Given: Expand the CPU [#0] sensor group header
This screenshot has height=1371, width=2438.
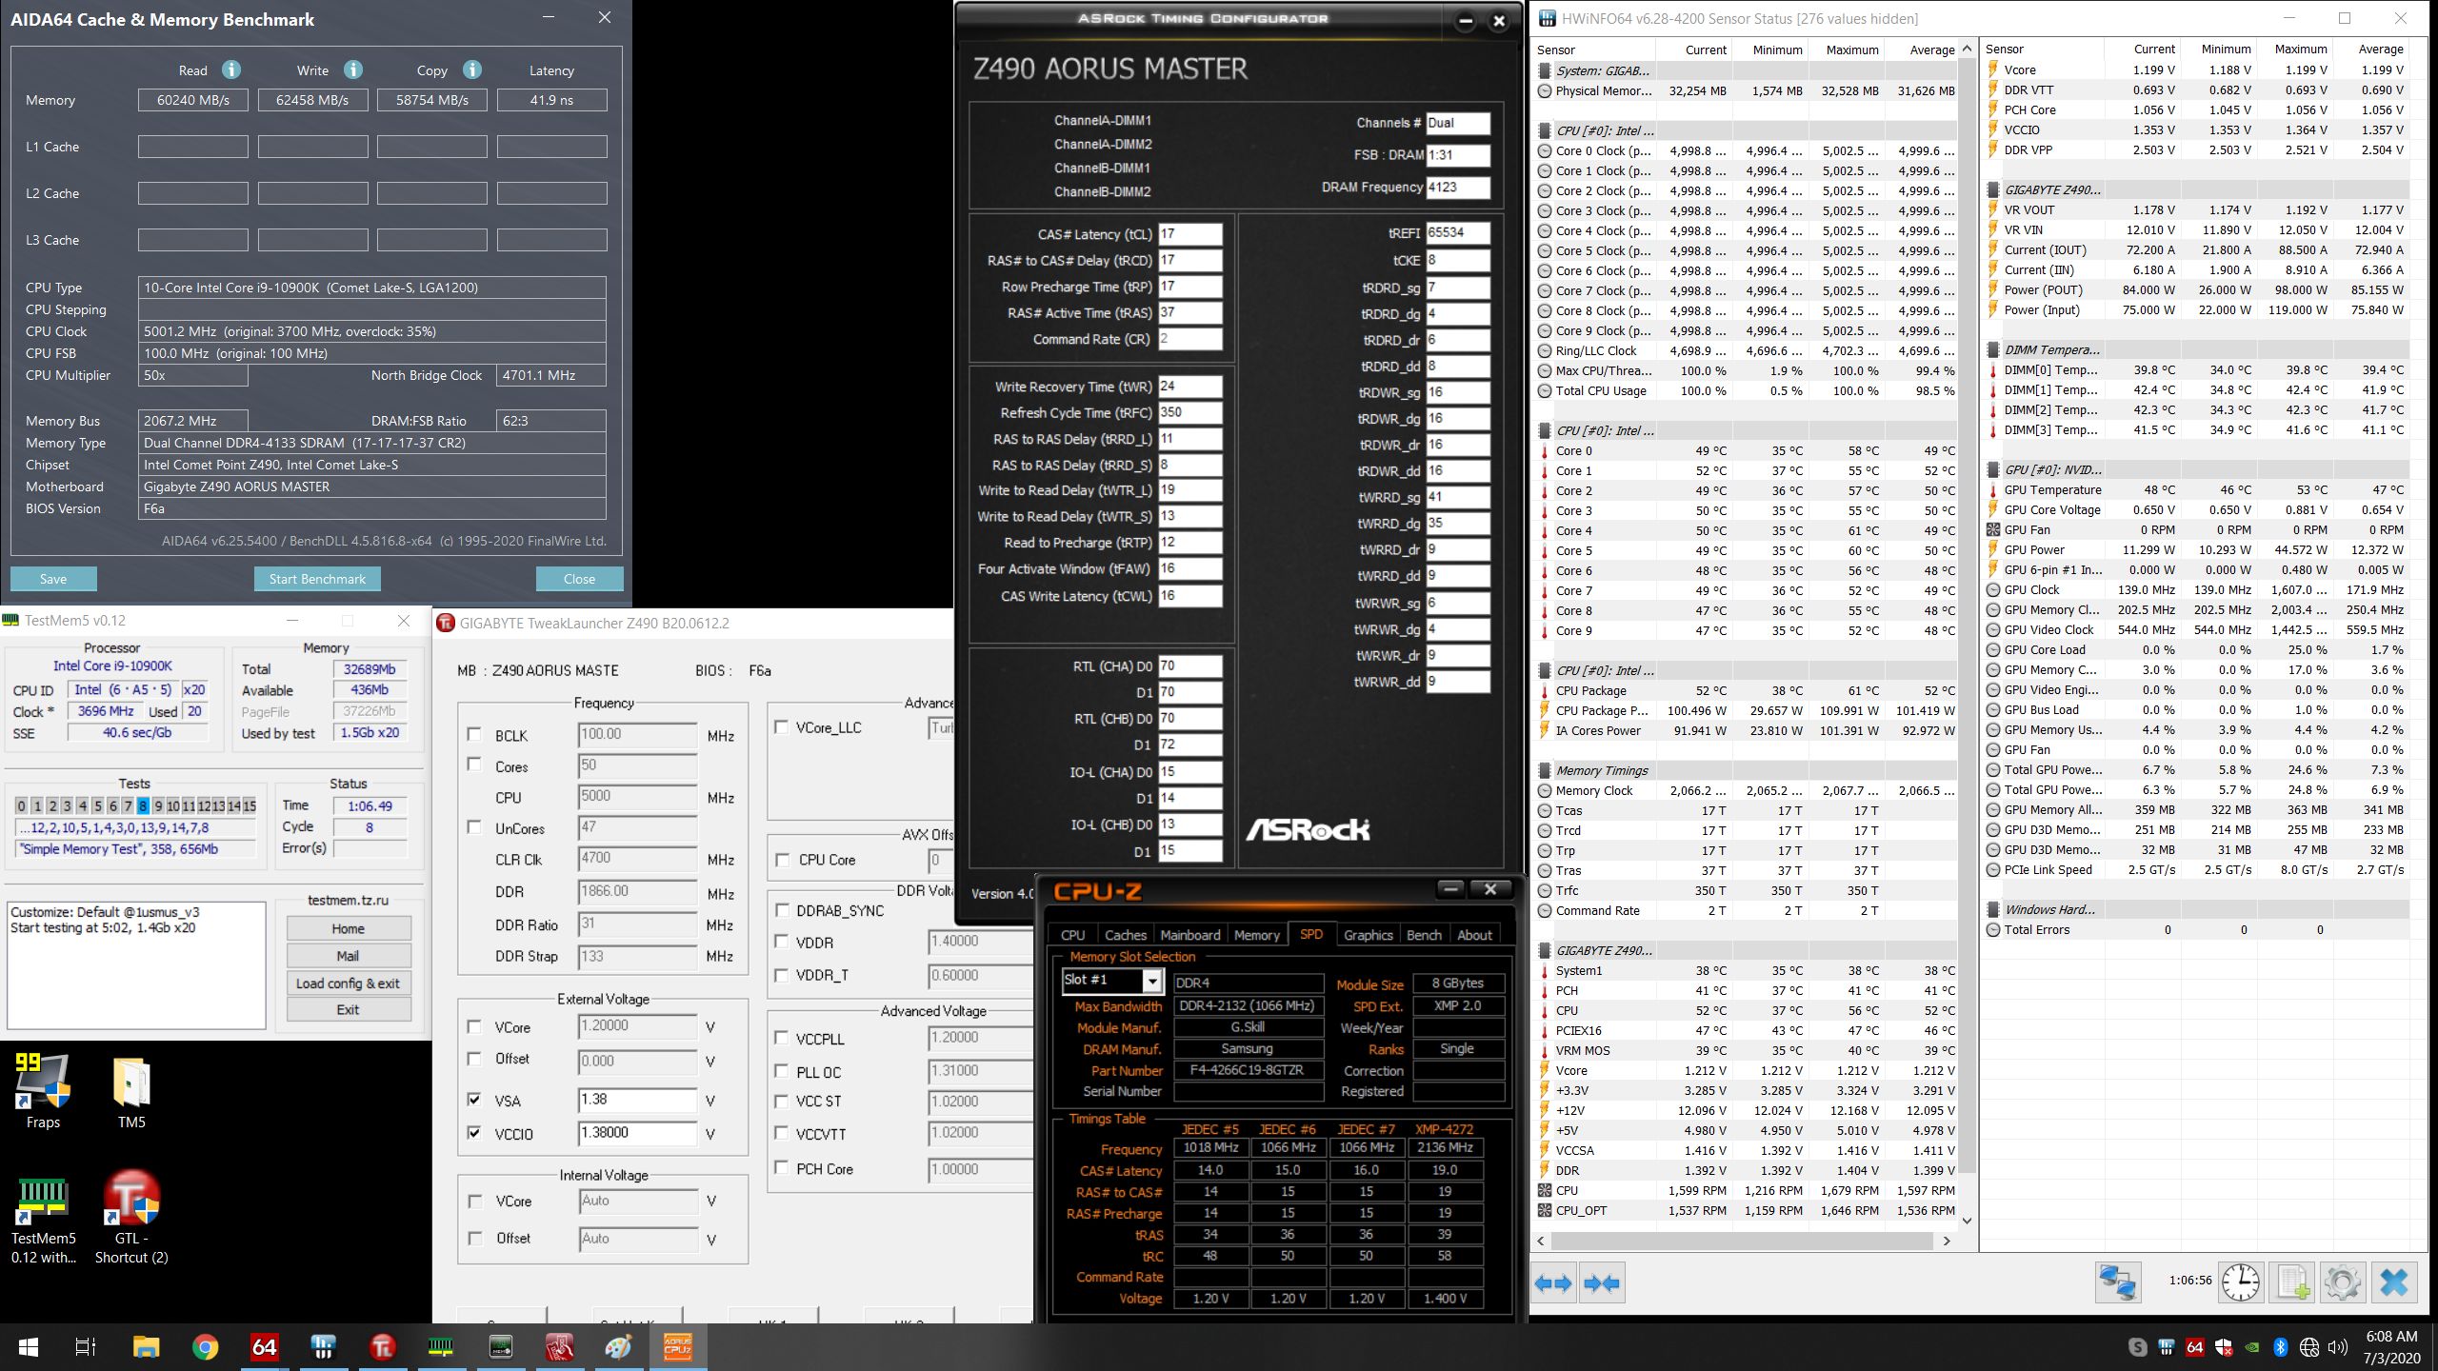Looking at the screenshot, I should click(x=1604, y=130).
